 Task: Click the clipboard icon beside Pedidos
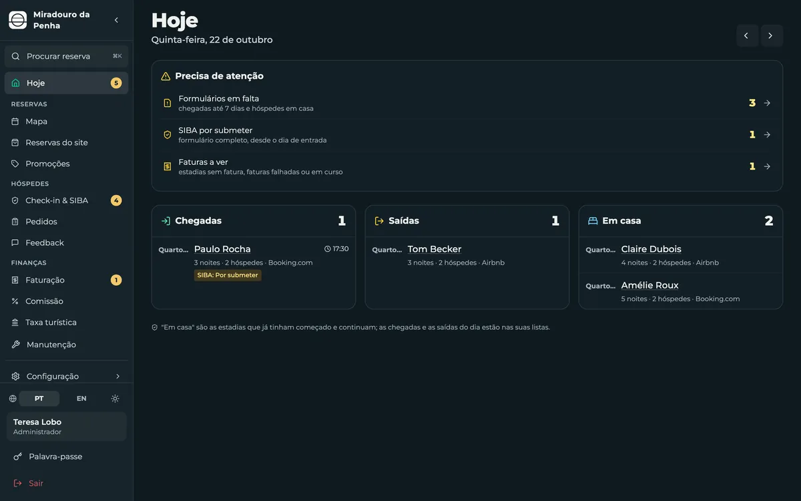pos(15,222)
